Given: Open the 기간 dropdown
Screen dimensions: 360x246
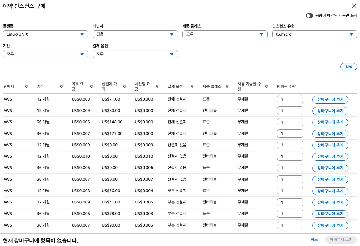Looking at the screenshot, I should point(45,54).
